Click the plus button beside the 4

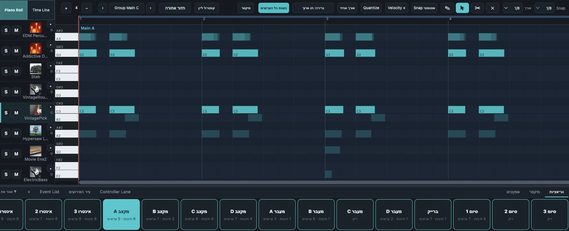click(66, 8)
